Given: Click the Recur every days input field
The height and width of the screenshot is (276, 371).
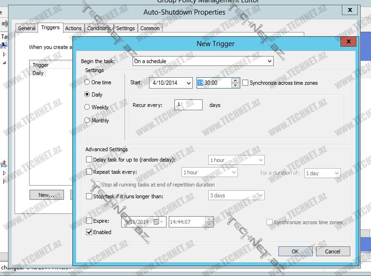Looking at the screenshot, I should (x=188, y=105).
